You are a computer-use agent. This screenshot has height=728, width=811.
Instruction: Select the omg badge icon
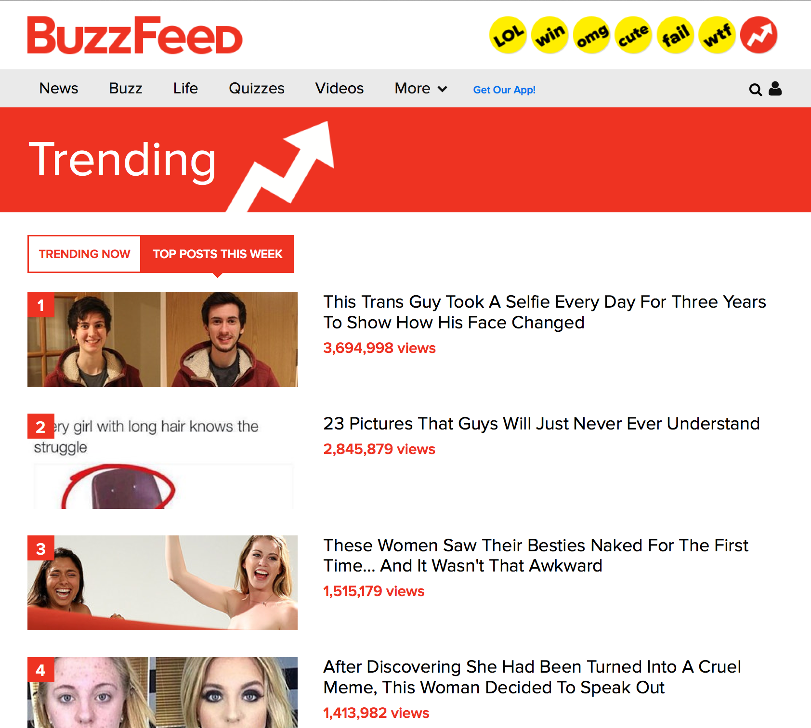(592, 35)
